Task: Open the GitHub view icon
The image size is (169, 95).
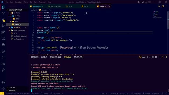Action: click(3, 45)
